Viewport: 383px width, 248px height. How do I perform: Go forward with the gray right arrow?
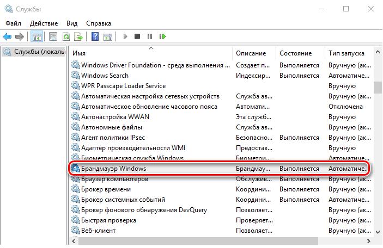pos(20,36)
